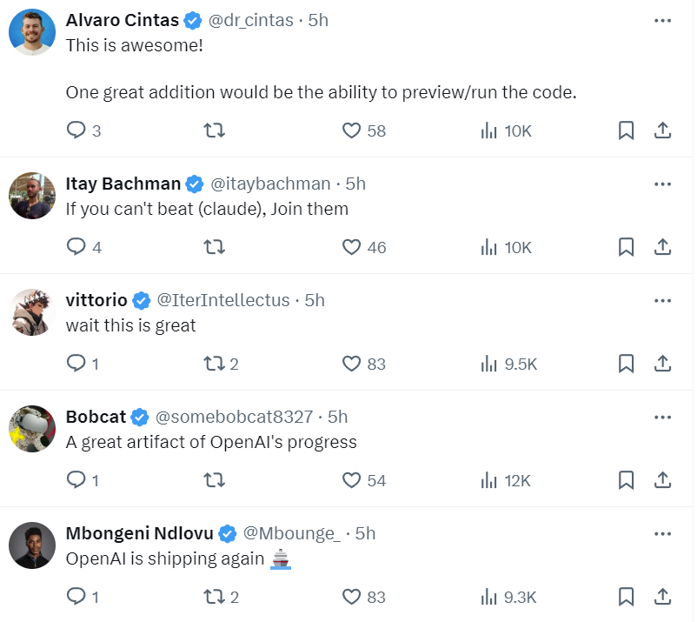Repost Bobcat's tweet
Screen dimensions: 697x622
tap(215, 480)
